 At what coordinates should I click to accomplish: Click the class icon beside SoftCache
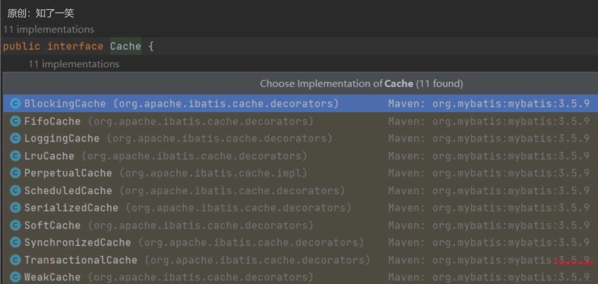pos(15,225)
